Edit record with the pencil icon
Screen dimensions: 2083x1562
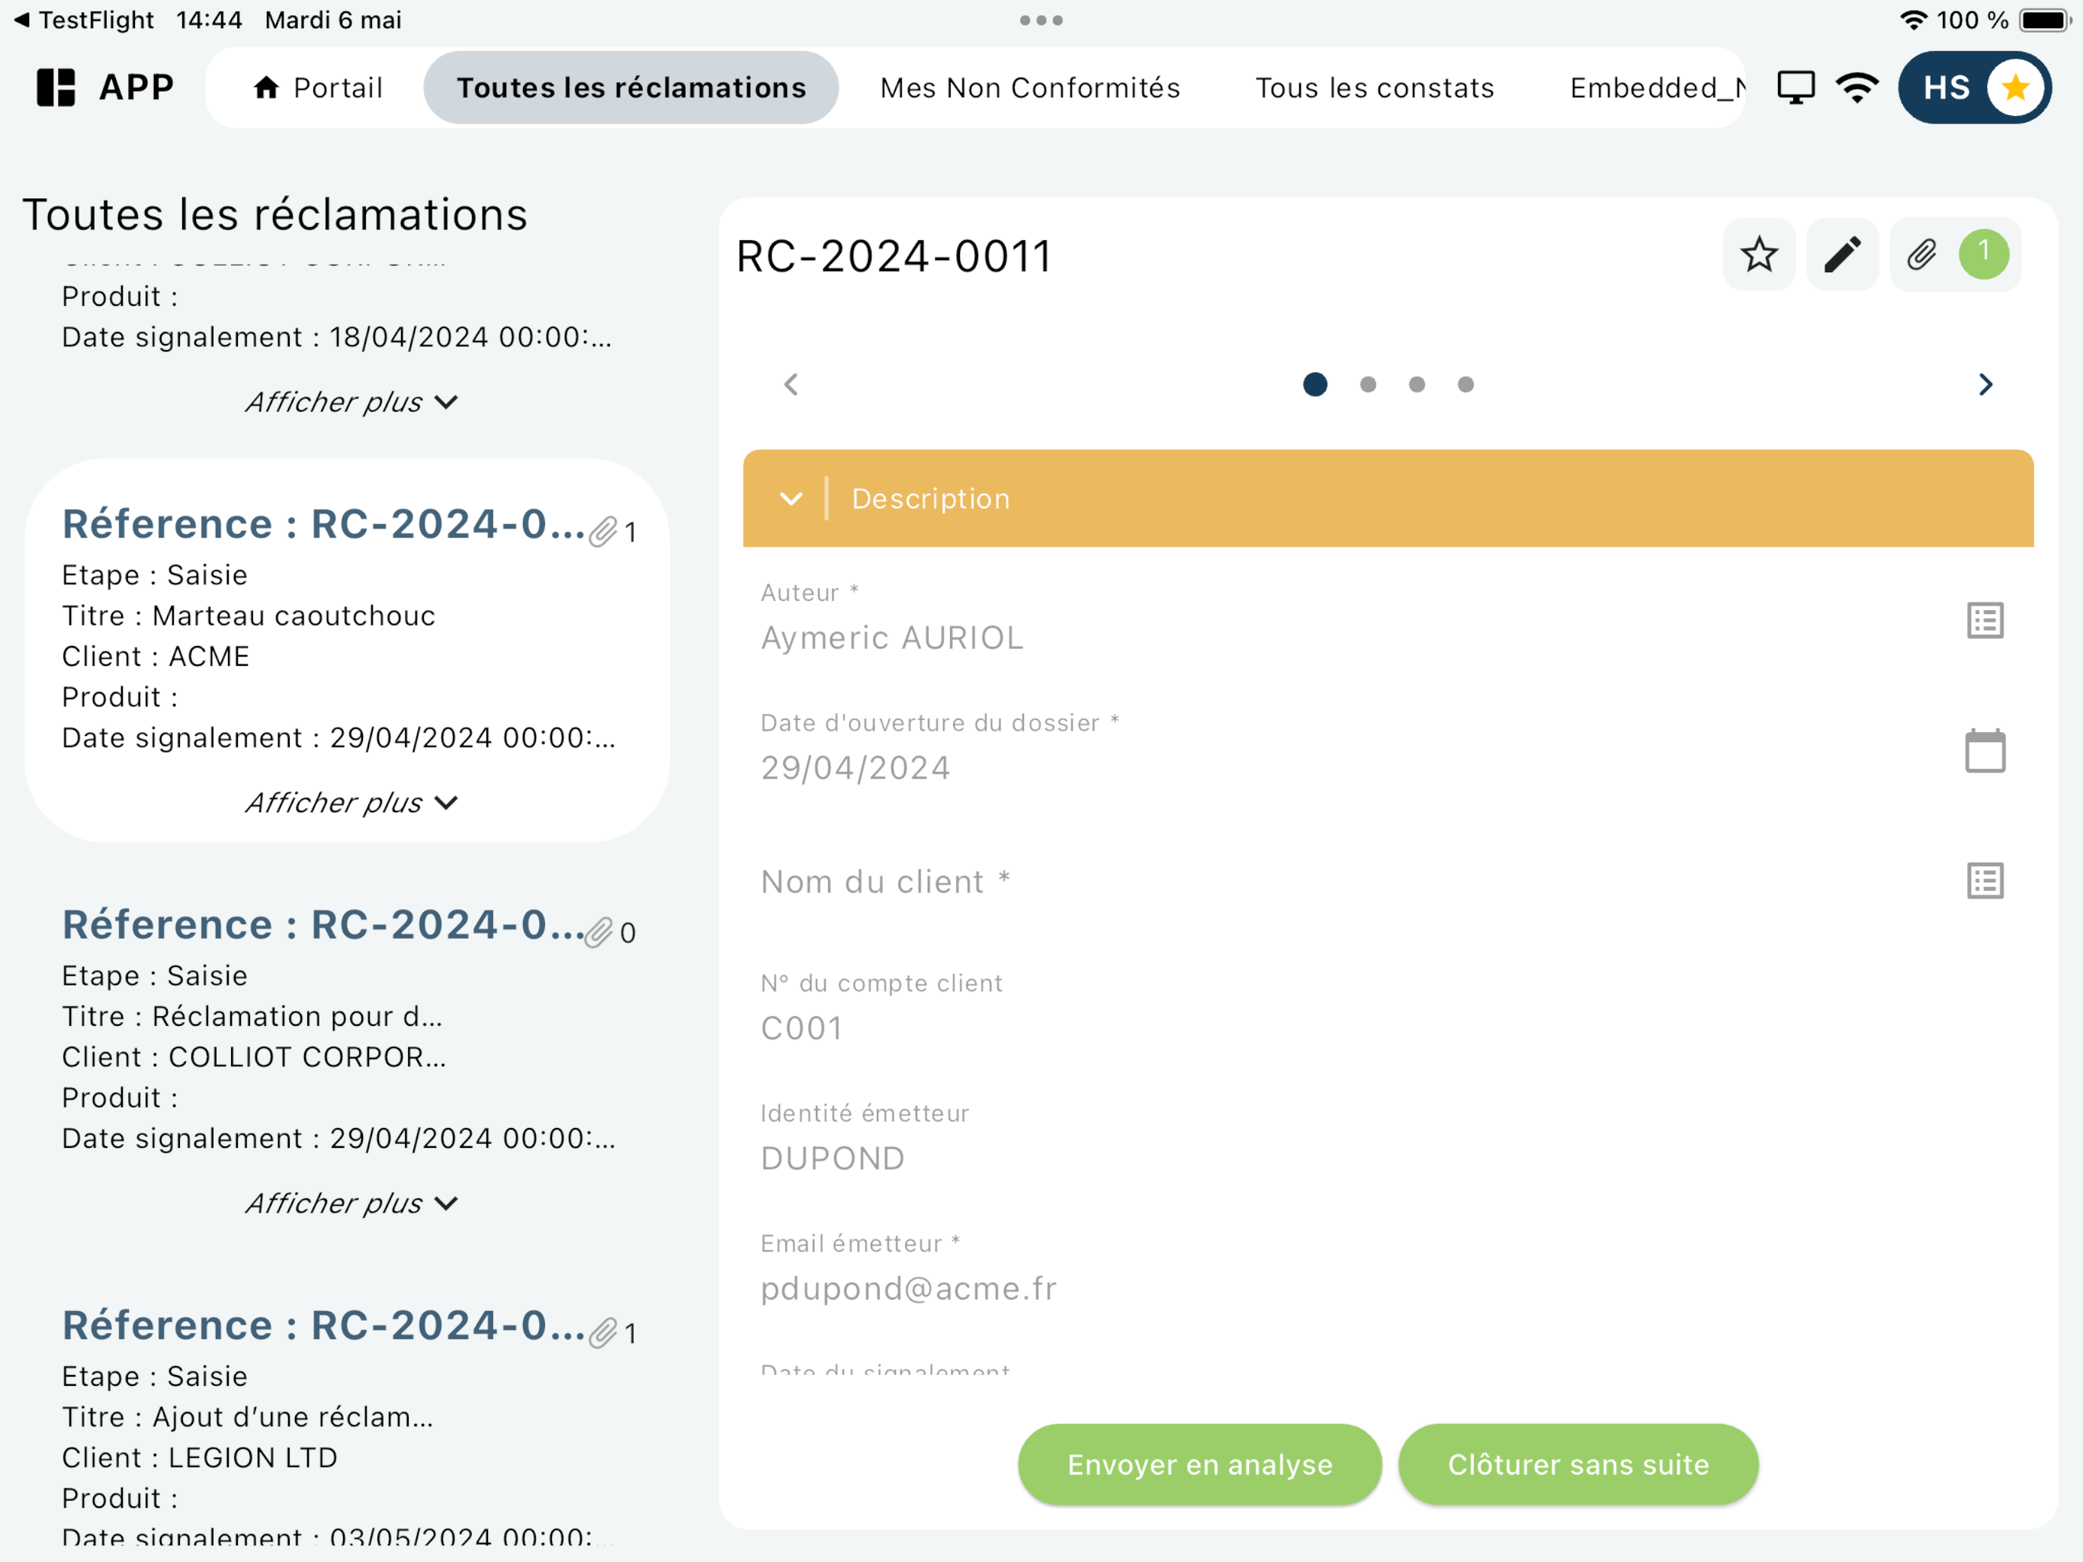[1842, 255]
